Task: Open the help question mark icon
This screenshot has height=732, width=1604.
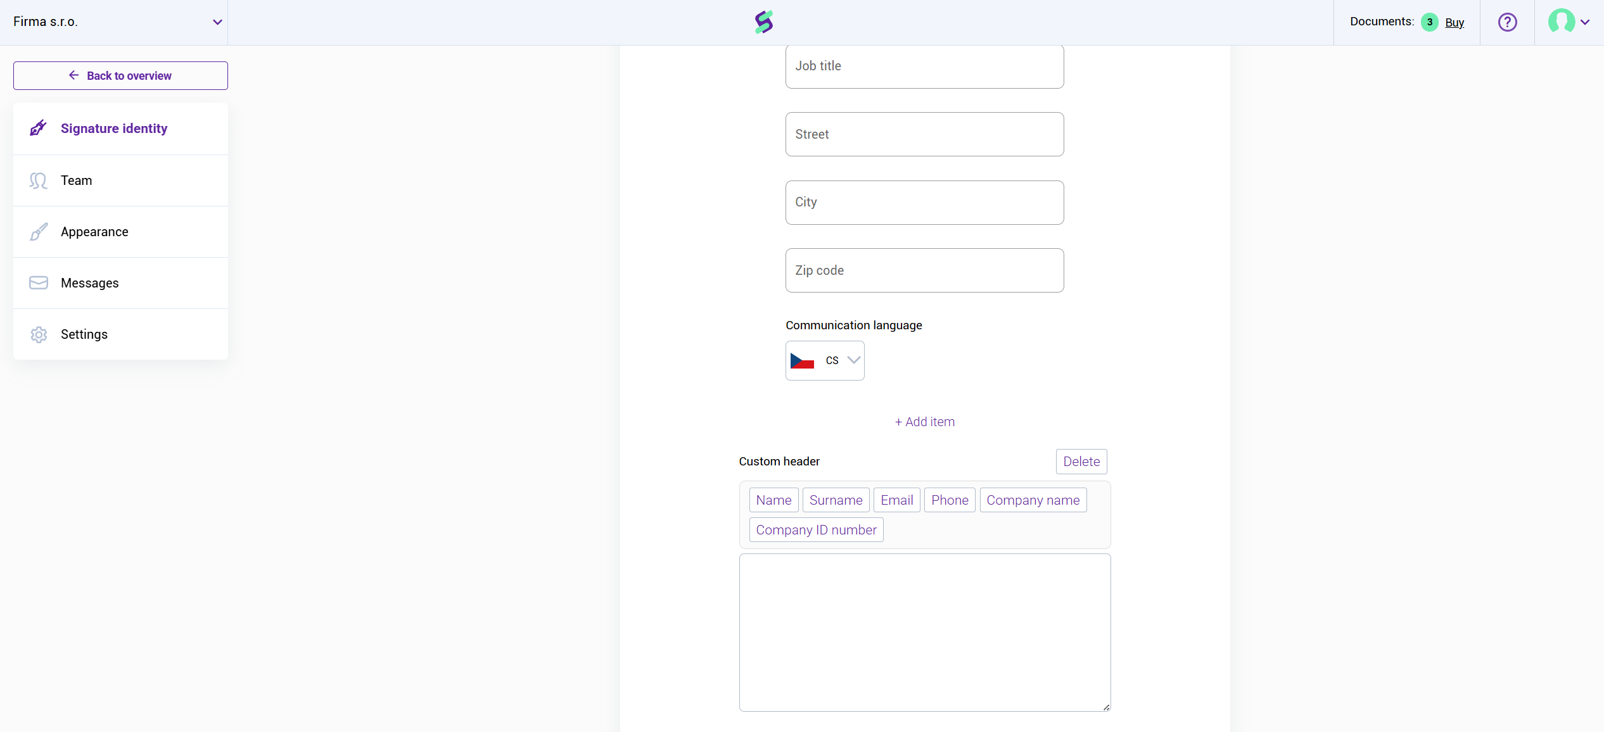Action: click(1507, 22)
